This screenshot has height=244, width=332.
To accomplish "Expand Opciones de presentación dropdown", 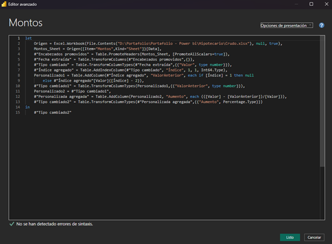I will [286, 25].
